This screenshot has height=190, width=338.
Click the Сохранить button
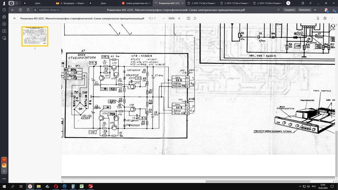[x=289, y=9]
